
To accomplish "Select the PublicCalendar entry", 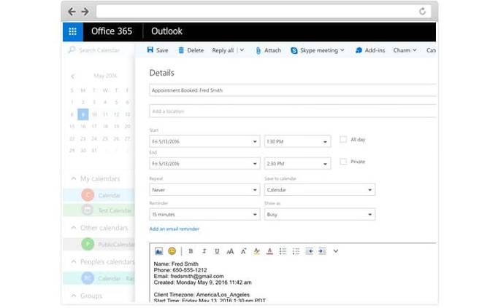I will (99, 244).
